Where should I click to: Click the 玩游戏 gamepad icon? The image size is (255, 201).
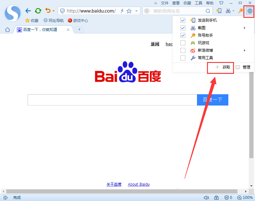click(193, 43)
